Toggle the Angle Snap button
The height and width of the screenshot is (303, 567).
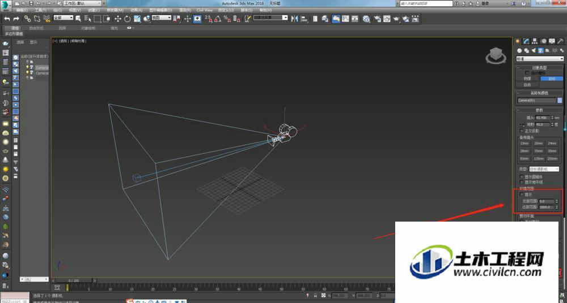218,19
